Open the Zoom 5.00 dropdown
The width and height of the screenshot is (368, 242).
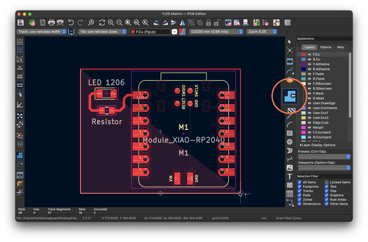pyautogui.click(x=262, y=32)
